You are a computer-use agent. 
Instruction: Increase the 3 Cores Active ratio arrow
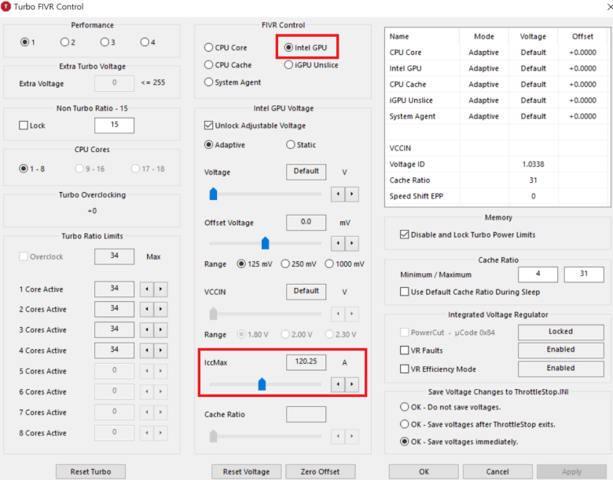[160, 330]
